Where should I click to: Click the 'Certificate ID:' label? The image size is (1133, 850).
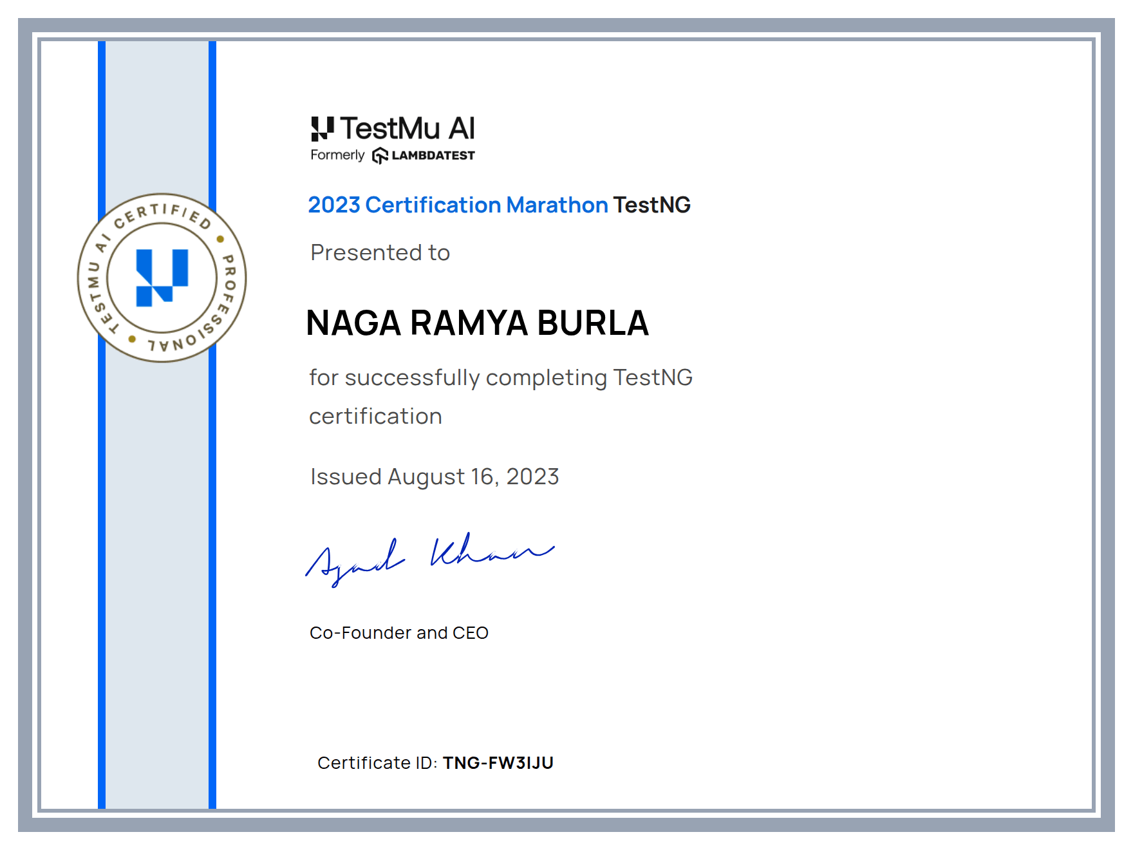(377, 763)
